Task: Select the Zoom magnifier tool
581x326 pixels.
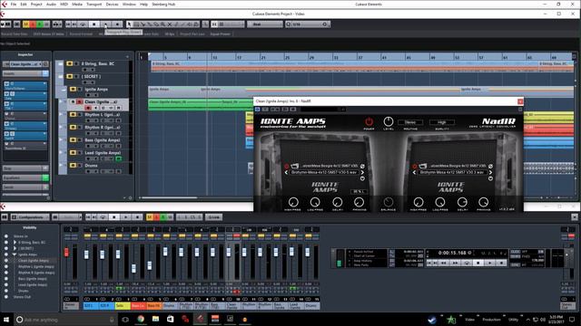Action: 162,24
